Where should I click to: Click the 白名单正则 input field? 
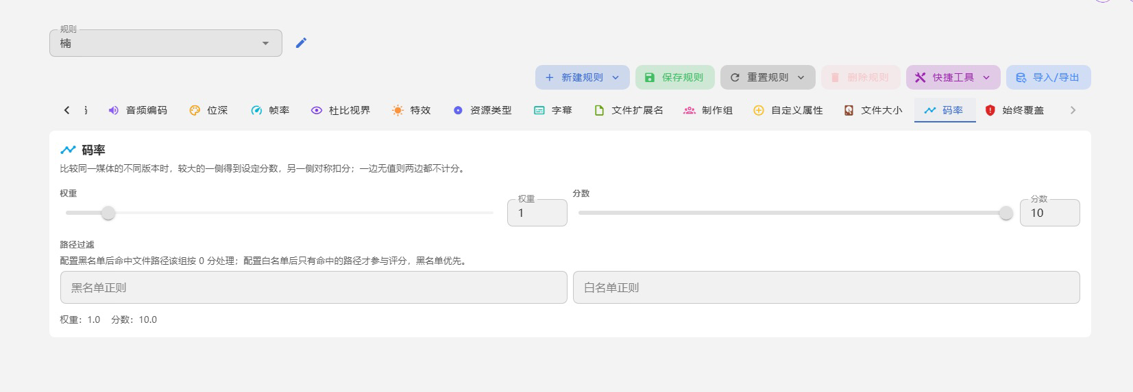click(x=827, y=287)
